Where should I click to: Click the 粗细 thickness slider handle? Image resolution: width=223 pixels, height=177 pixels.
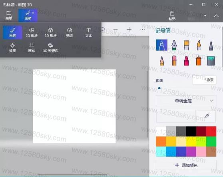(x=159, y=88)
